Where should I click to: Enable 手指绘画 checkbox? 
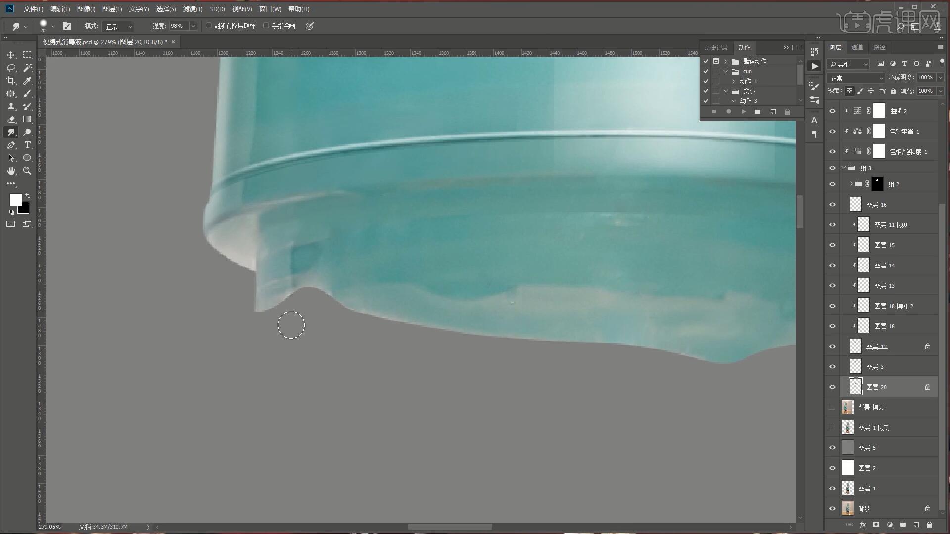266,26
